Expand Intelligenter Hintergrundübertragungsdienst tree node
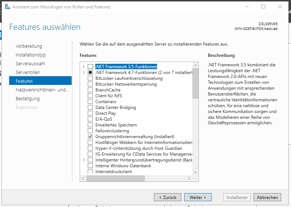Image resolution: width=291 pixels, height=207 pixels. [x=84, y=160]
